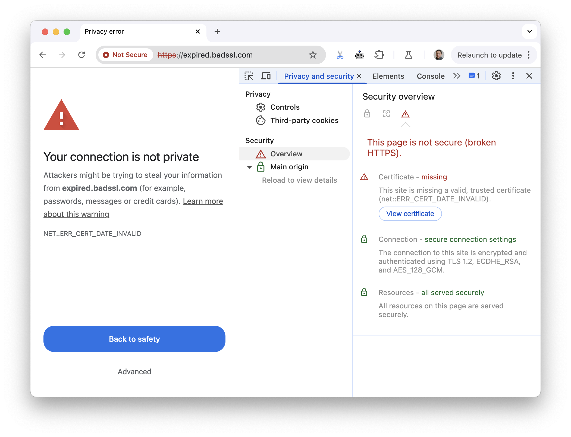Click the Privacy and security tab in DevTools

pyautogui.click(x=319, y=76)
